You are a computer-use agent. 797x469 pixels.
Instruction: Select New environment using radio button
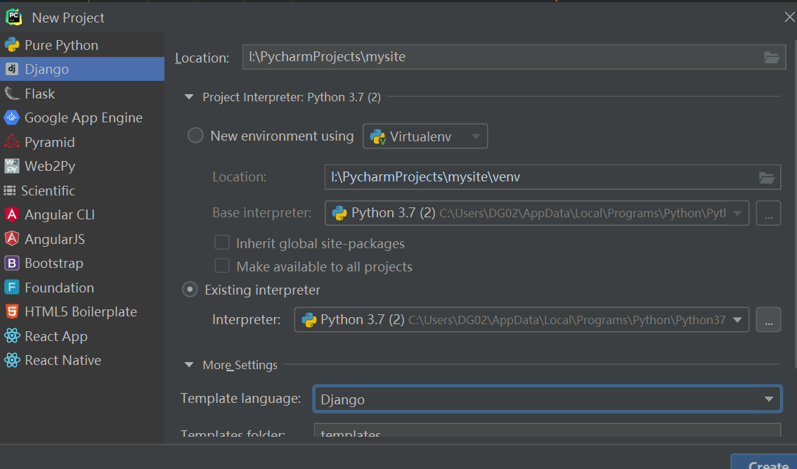[195, 135]
